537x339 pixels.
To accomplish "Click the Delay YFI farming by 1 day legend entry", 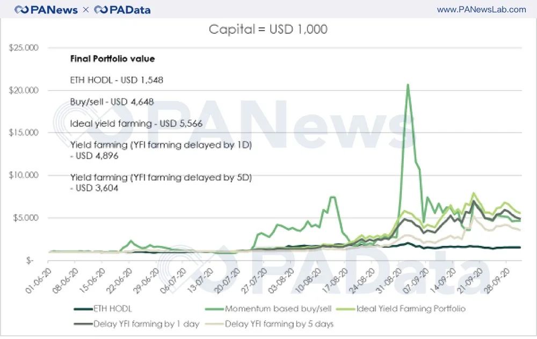I will point(146,323).
